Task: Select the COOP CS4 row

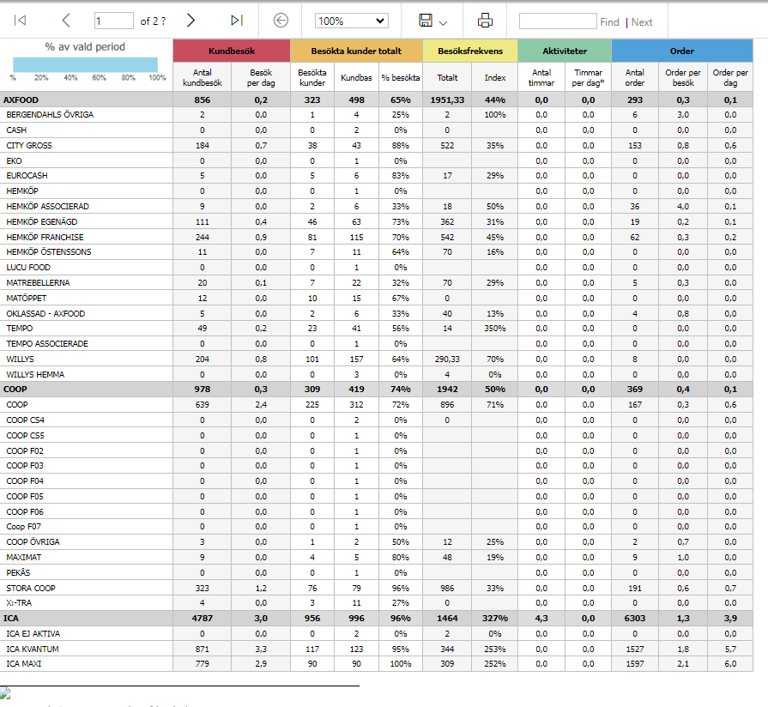Action: pos(376,420)
